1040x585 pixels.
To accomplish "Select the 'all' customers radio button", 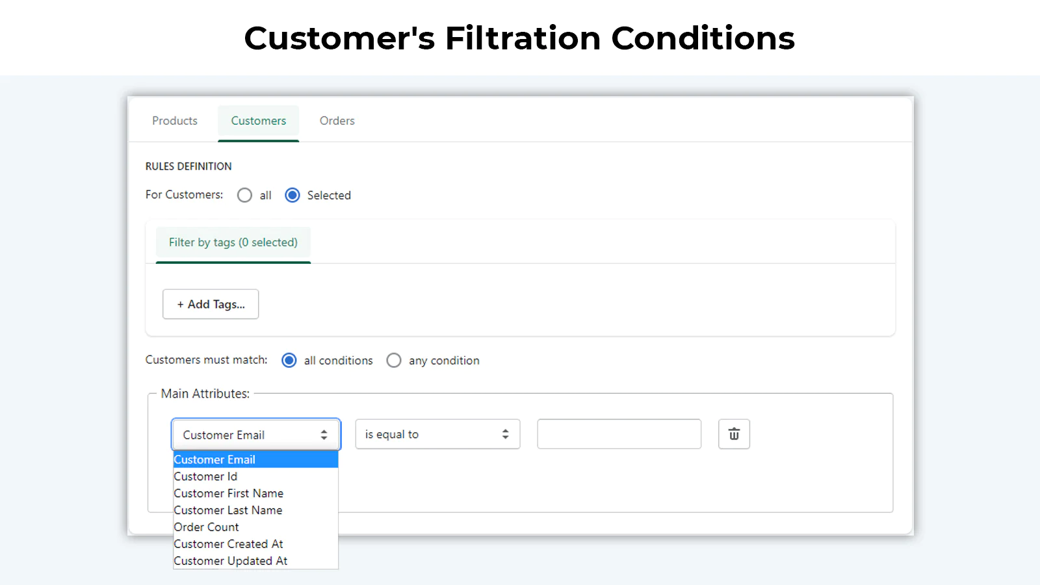I will [245, 195].
